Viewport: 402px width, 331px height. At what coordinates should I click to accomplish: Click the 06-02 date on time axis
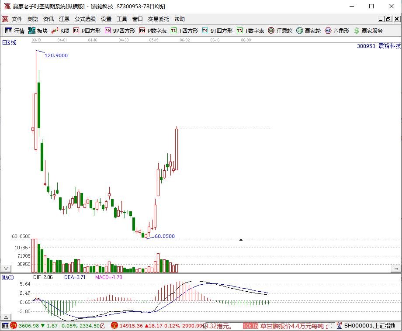[184, 40]
